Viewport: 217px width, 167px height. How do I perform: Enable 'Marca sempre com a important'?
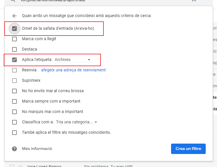coord(14,101)
